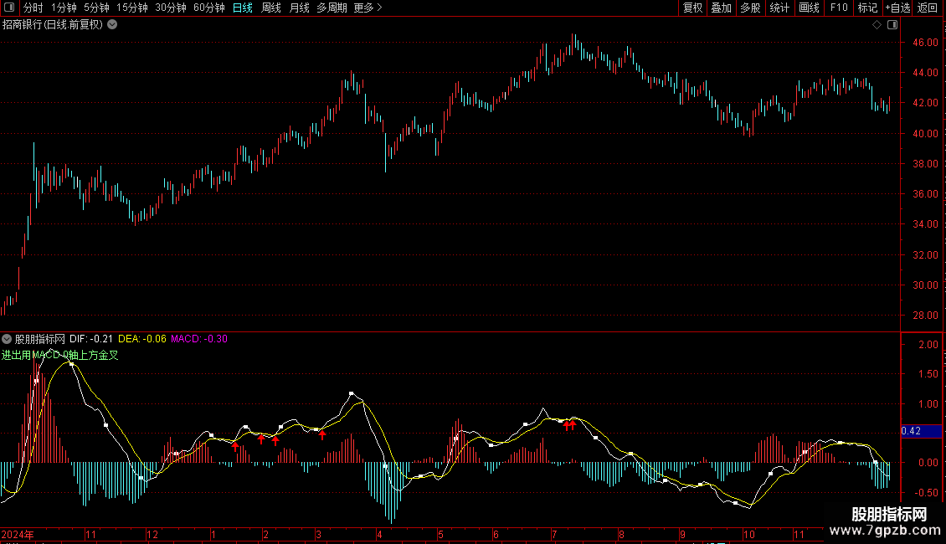Select the 15分钟 period tab
This screenshot has width=946, height=544.
[x=132, y=8]
